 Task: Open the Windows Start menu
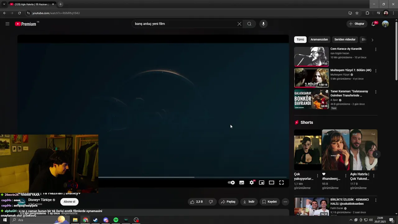5,220
